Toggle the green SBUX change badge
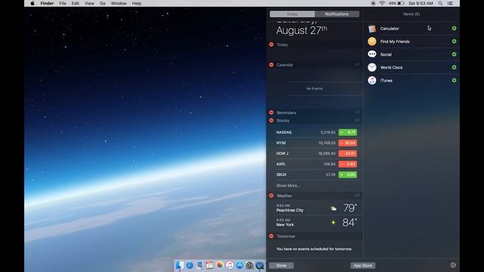Viewport: 484px width, 272px height. 348,175
